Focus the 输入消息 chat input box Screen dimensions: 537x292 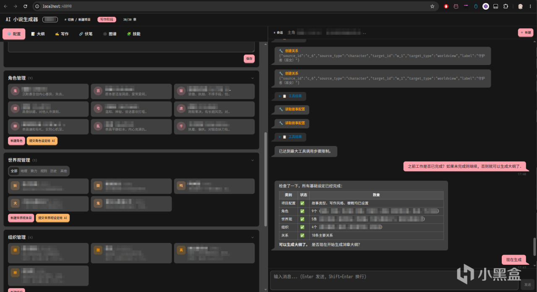(x=394, y=280)
